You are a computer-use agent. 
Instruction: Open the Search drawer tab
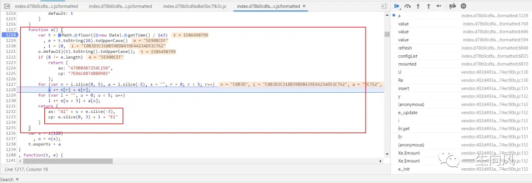coord(7,179)
